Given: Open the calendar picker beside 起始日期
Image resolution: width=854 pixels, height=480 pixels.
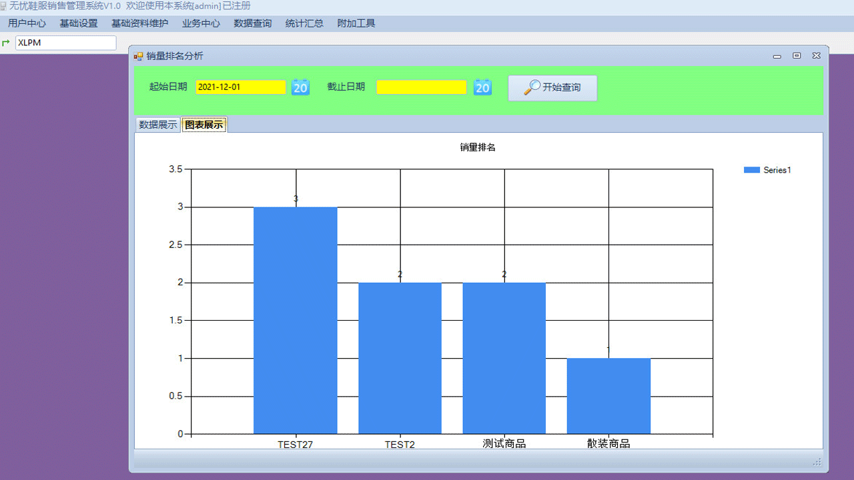Looking at the screenshot, I should coord(300,87).
